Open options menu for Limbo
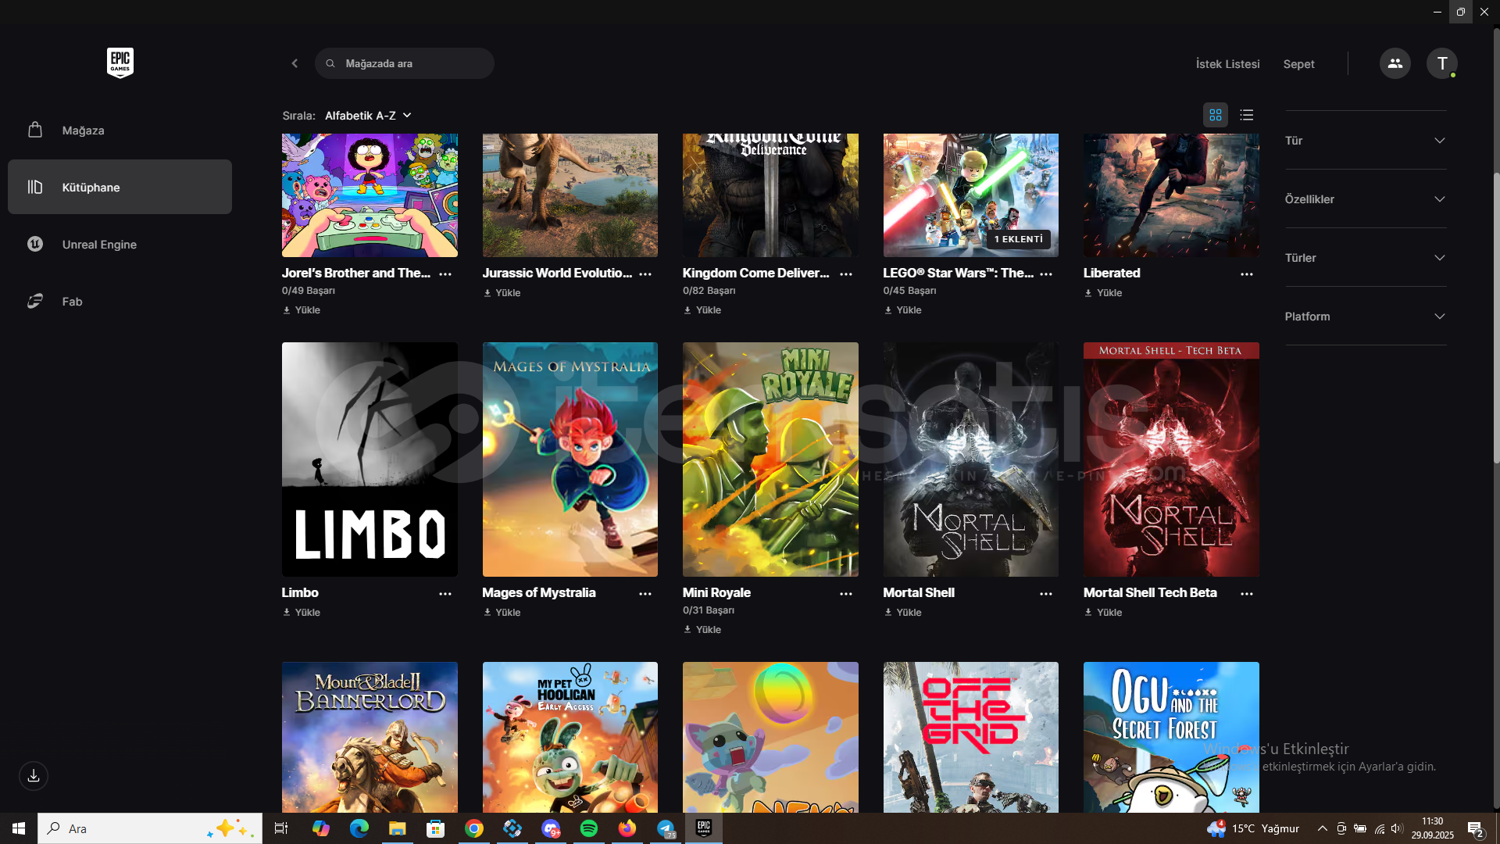The height and width of the screenshot is (844, 1500). point(445,594)
